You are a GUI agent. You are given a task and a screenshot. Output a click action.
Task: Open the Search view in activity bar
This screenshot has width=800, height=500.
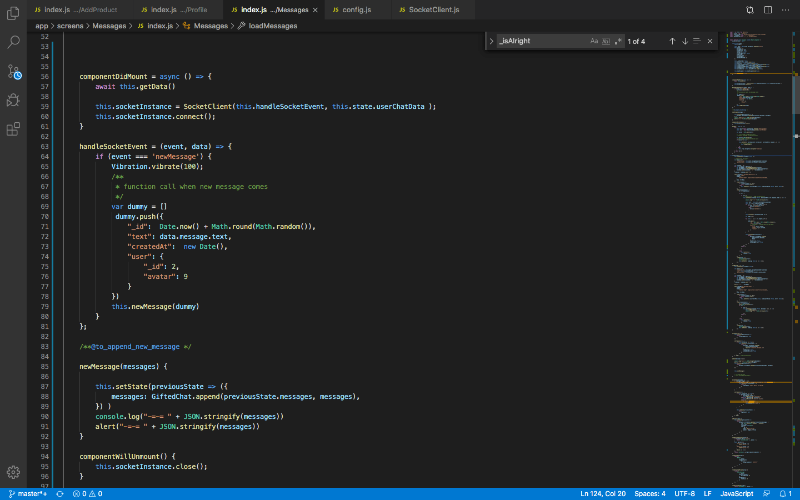13,42
